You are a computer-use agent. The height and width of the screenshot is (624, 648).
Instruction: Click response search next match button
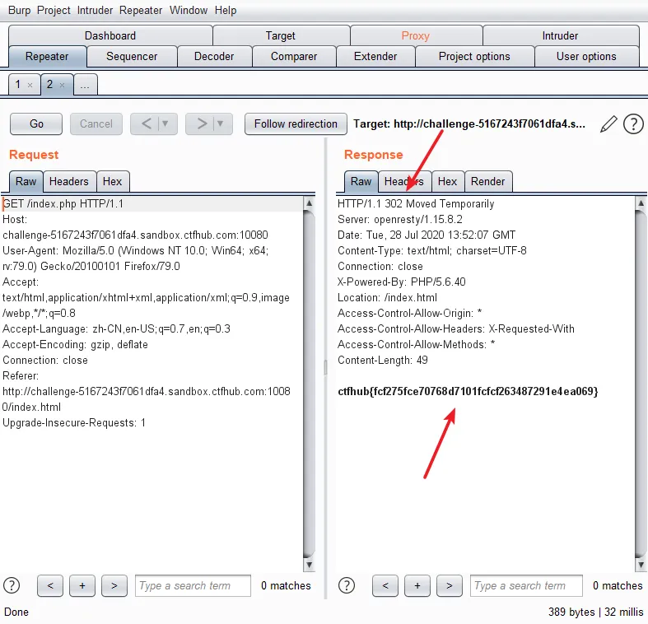click(x=450, y=585)
